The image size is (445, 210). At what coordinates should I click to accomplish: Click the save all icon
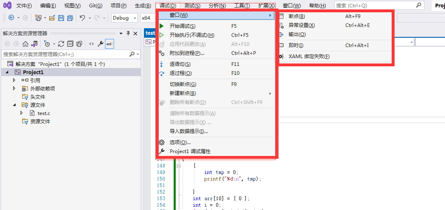[70, 18]
